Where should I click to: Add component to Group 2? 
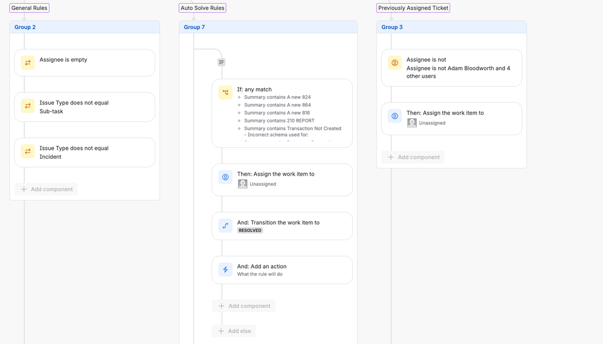click(46, 190)
